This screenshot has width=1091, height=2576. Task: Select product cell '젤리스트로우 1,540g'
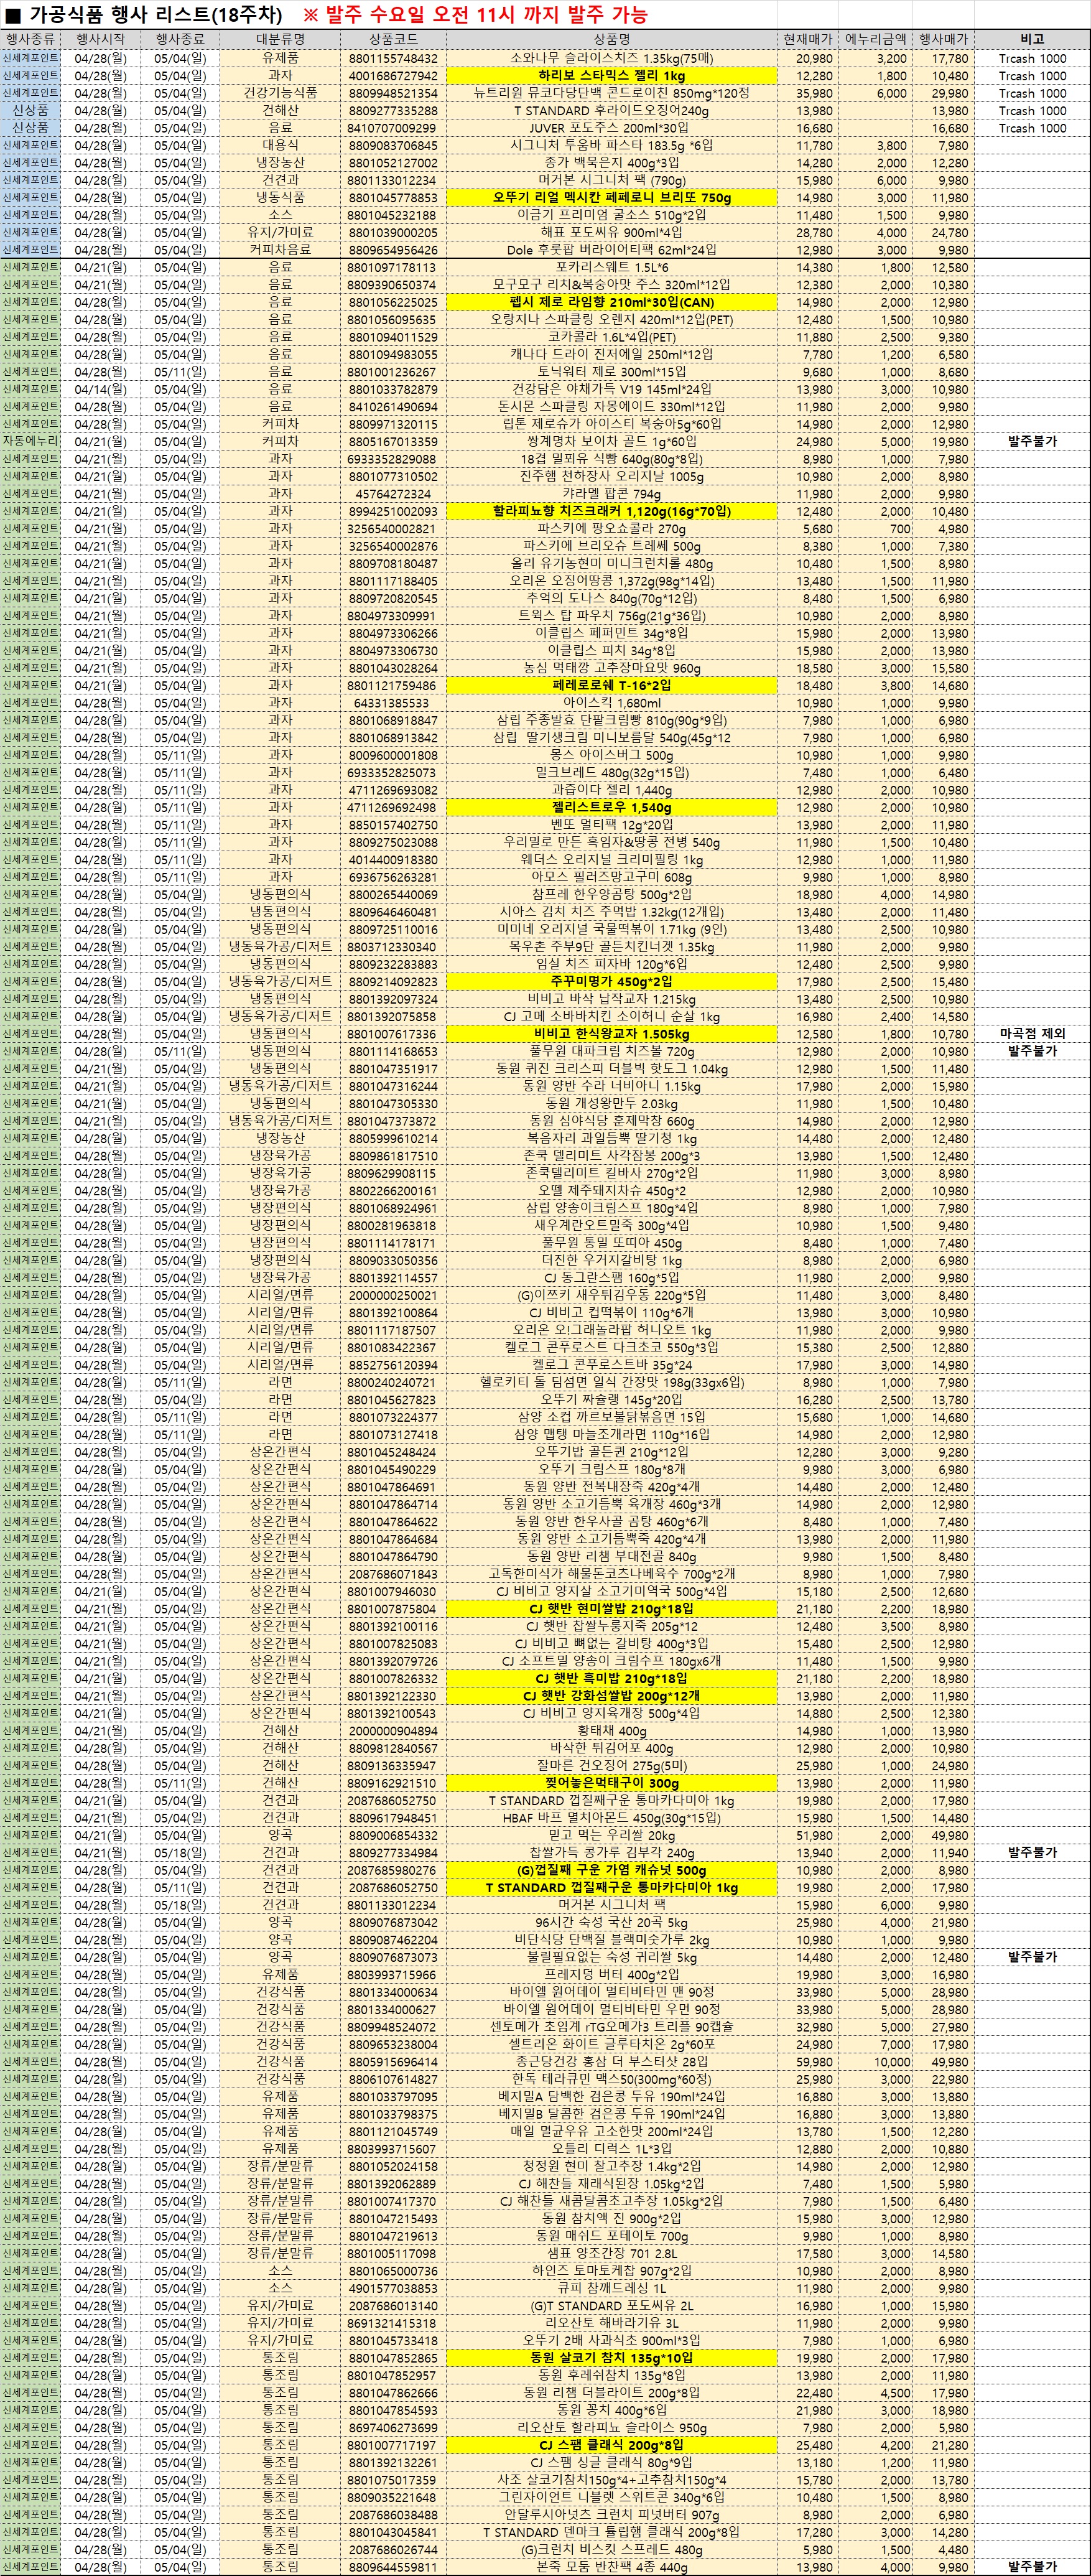click(612, 807)
